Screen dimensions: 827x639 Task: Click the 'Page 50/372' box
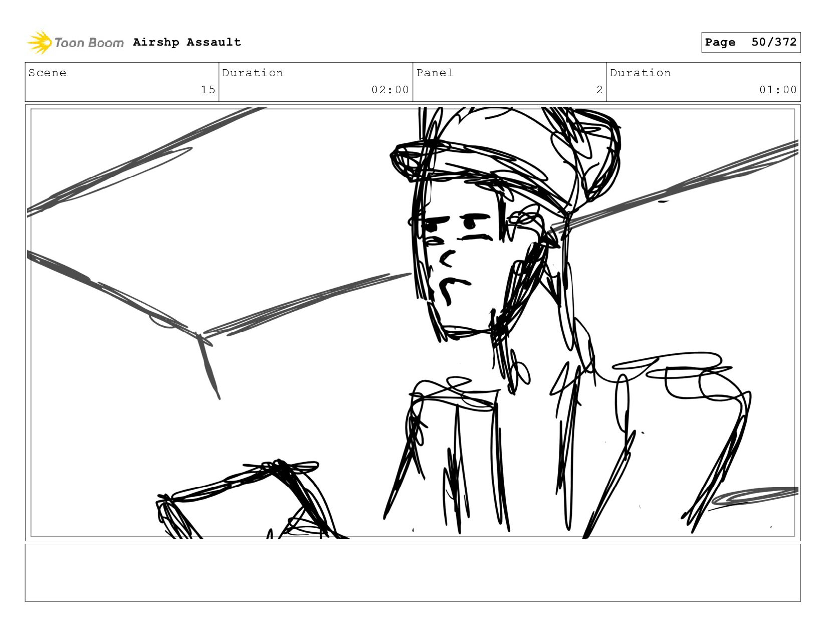pyautogui.click(x=751, y=42)
